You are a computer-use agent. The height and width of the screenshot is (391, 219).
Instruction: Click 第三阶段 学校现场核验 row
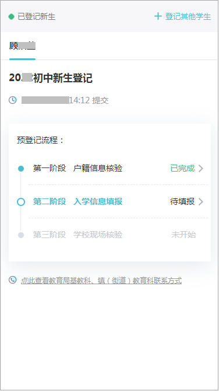pos(118,235)
